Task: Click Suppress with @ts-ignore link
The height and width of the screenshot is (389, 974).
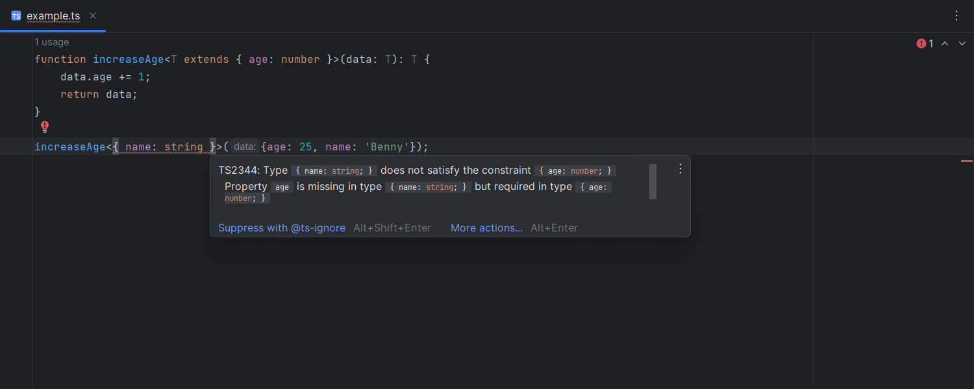Action: (282, 228)
